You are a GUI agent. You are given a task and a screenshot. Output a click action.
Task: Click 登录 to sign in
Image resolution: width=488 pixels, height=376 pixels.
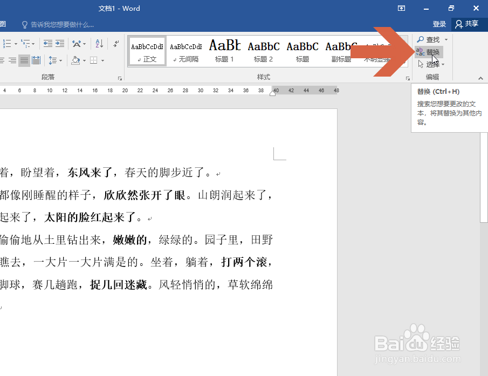pos(439,24)
